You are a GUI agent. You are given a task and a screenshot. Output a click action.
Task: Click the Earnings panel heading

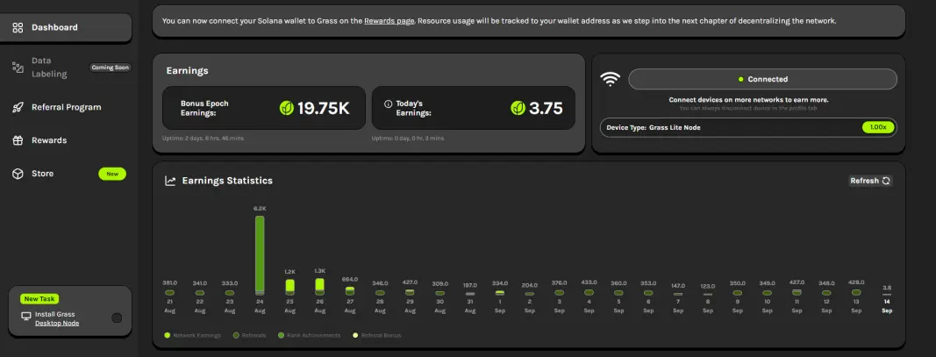click(x=187, y=71)
